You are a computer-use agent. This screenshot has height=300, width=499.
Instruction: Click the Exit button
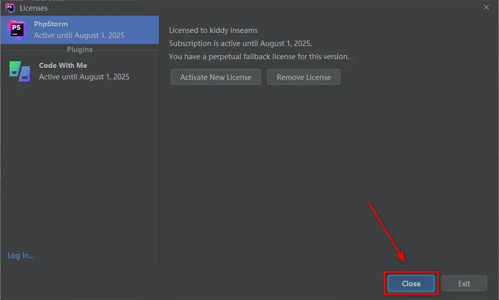[464, 283]
